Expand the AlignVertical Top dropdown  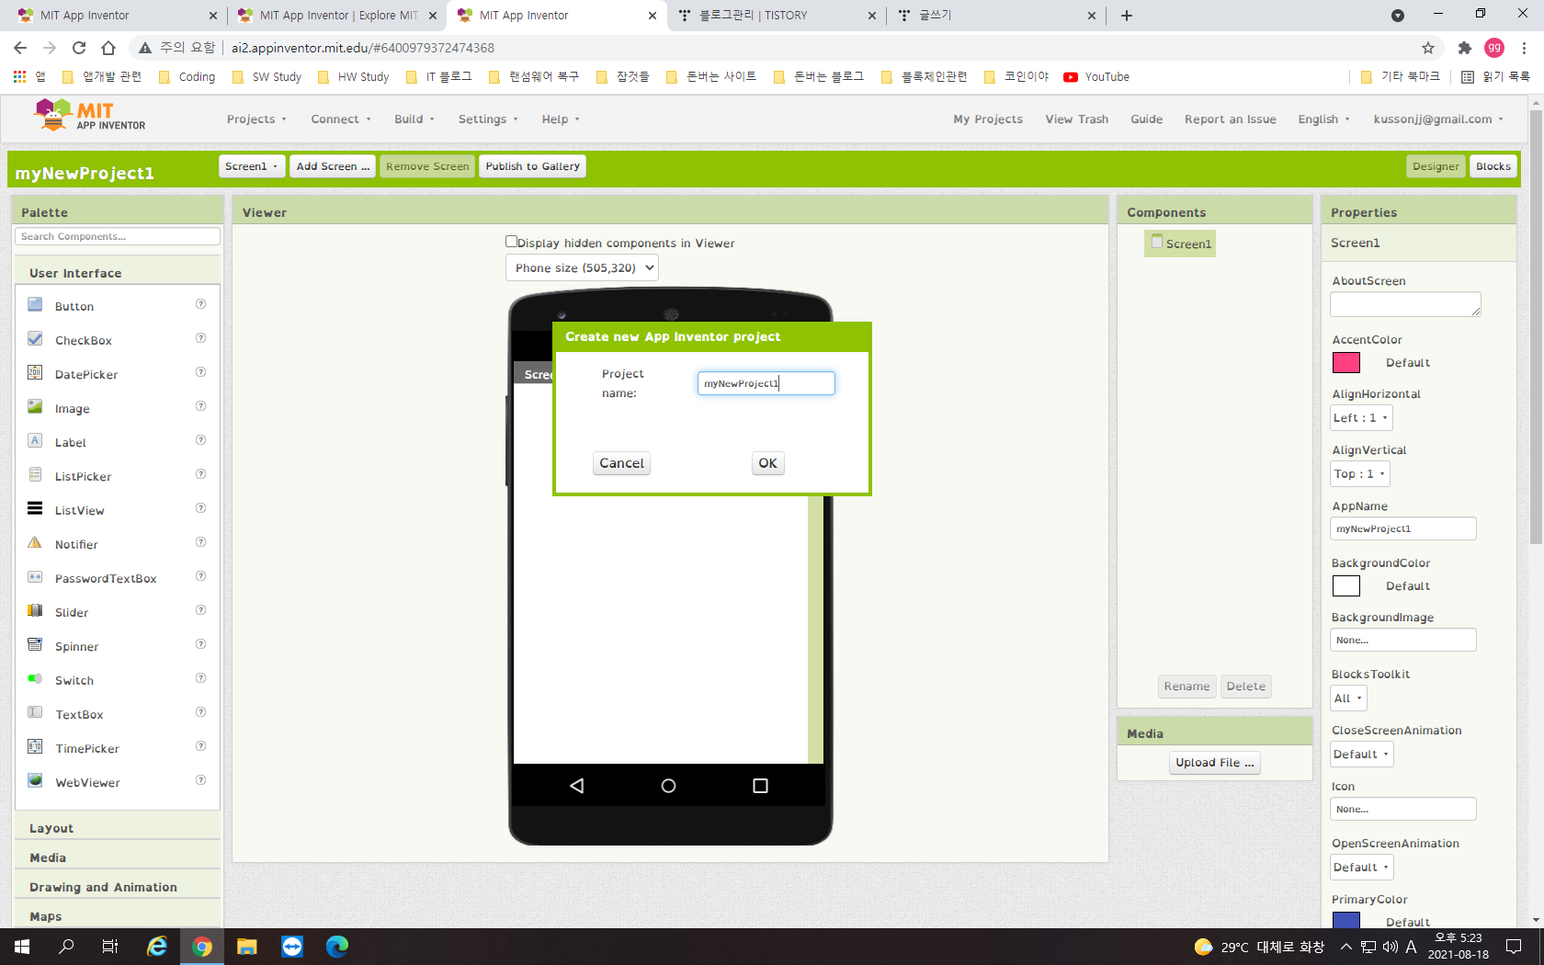coord(1360,474)
